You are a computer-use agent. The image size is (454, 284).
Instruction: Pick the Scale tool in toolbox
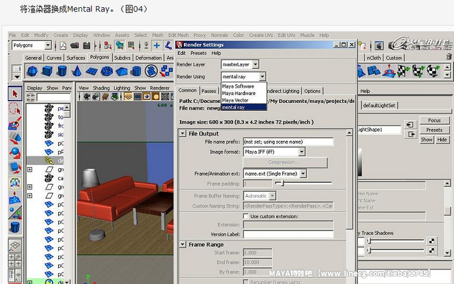[15, 168]
